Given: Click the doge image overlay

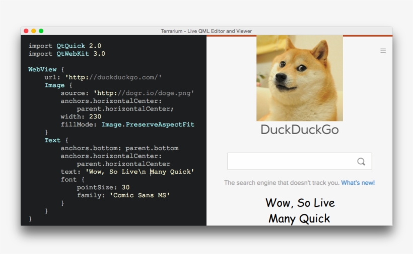Looking at the screenshot, I should 300,78.
